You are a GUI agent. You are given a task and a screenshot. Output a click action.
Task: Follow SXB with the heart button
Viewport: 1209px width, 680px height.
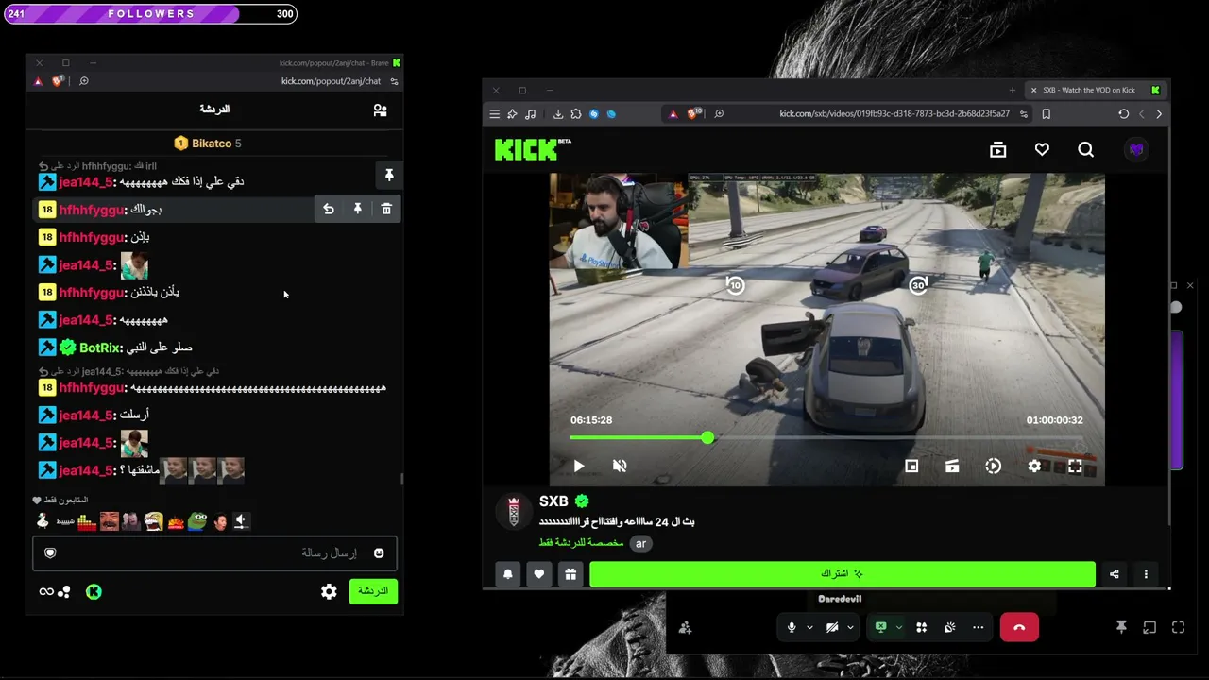tap(539, 574)
